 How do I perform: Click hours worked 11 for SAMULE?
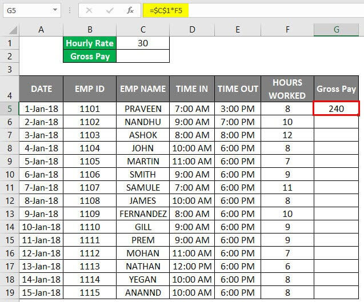pos(287,187)
